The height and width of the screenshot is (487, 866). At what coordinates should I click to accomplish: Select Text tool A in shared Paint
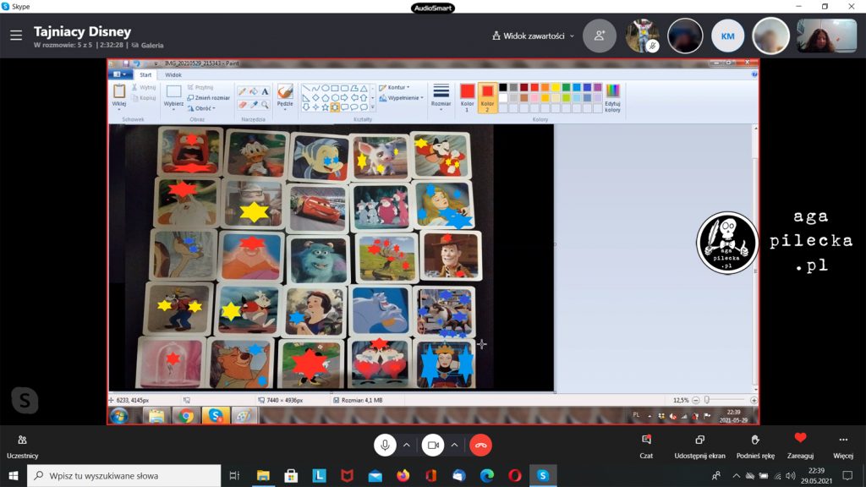pyautogui.click(x=265, y=91)
